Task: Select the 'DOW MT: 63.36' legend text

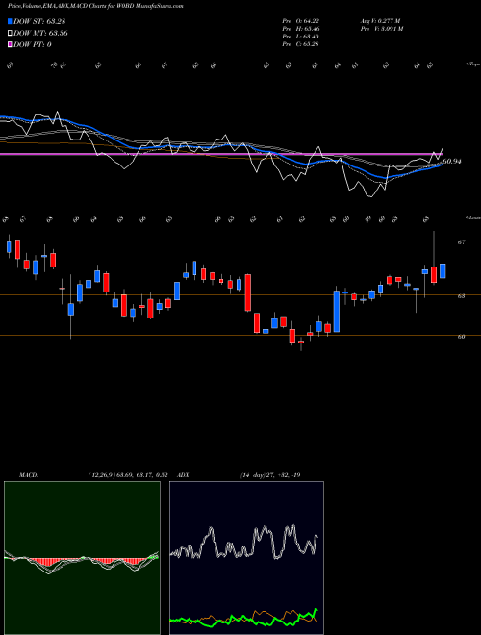Action: (x=40, y=33)
